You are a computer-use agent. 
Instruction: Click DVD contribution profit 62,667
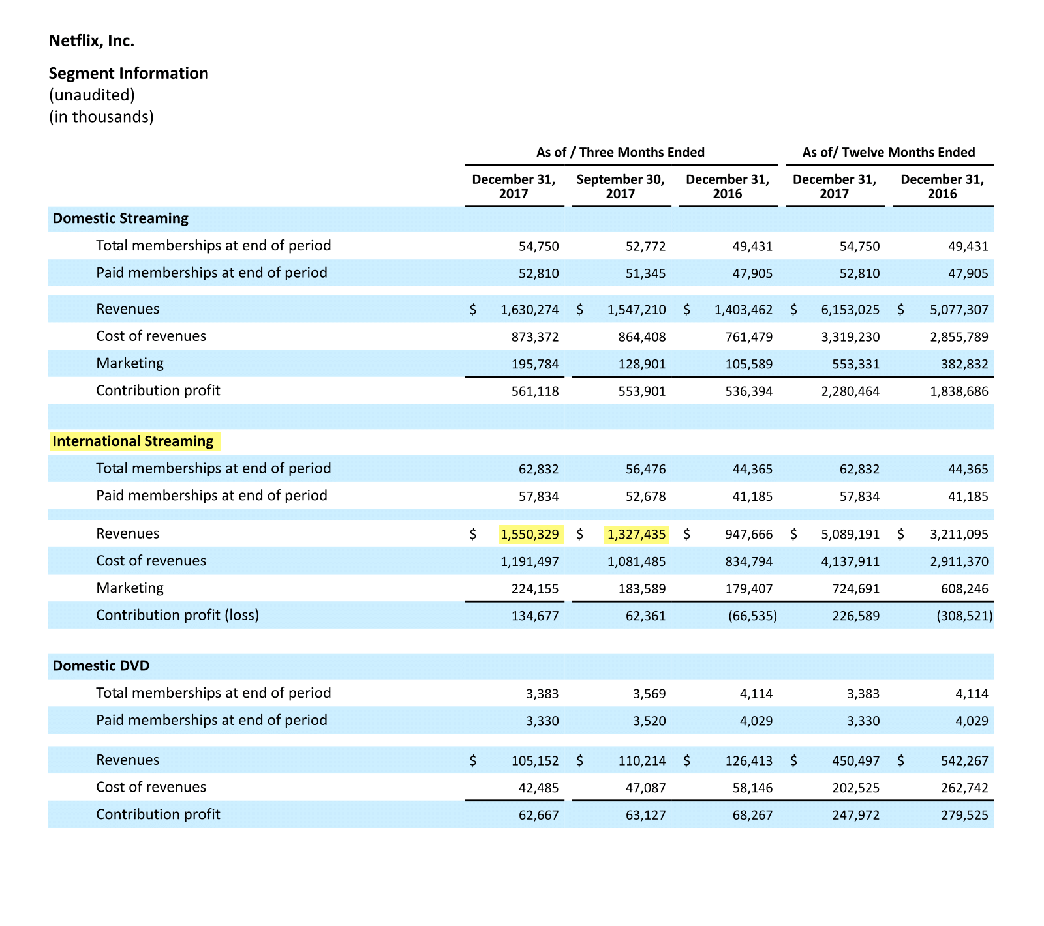coord(539,815)
